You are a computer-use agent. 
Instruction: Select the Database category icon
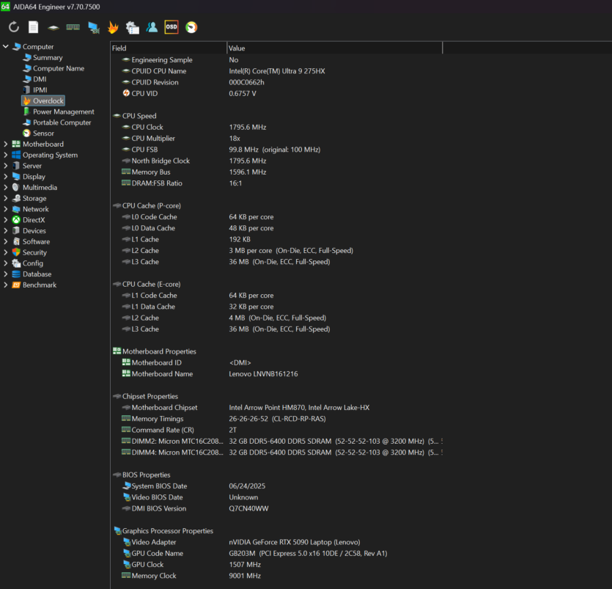click(16, 274)
